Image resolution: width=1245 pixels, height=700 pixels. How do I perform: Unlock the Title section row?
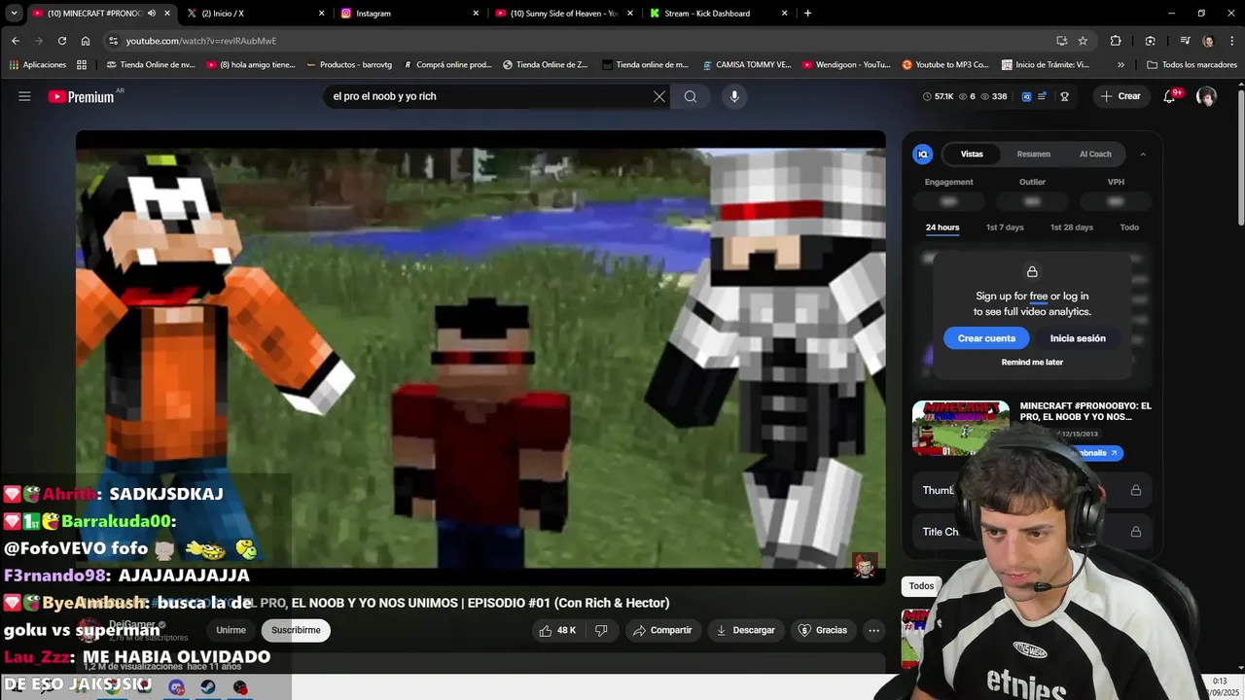click(x=1032, y=532)
